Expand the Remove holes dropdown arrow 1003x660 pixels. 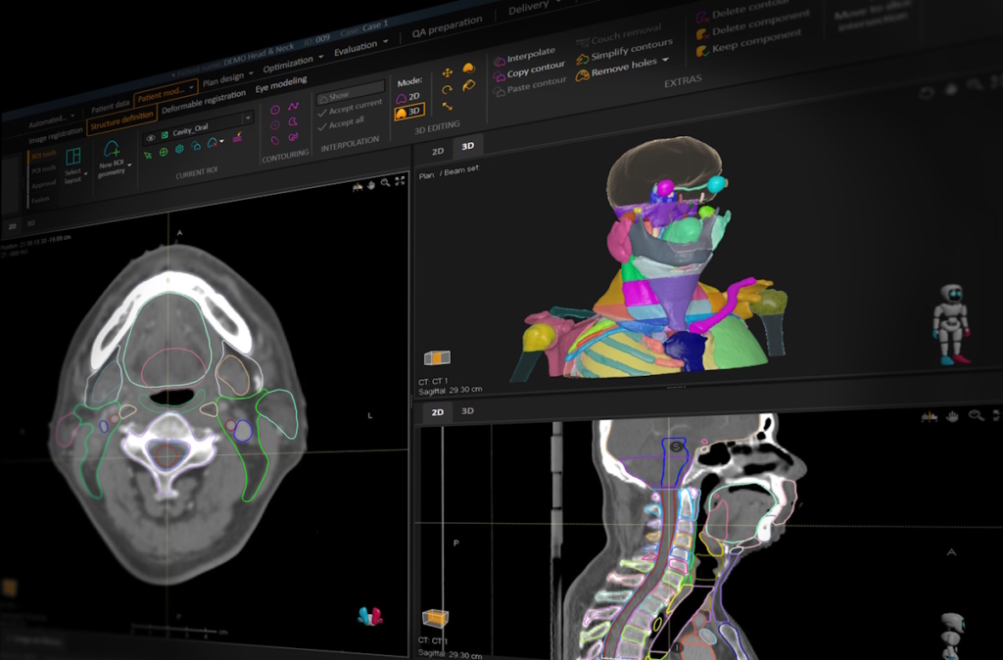(665, 60)
